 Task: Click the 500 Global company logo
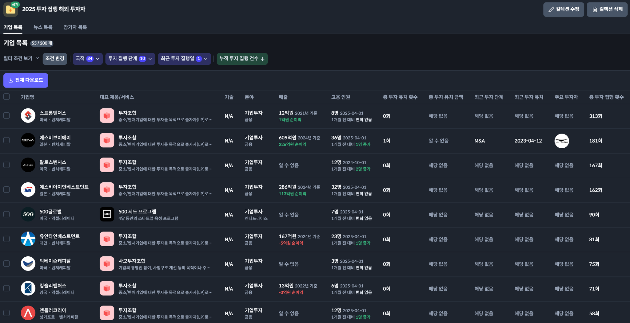click(x=28, y=214)
